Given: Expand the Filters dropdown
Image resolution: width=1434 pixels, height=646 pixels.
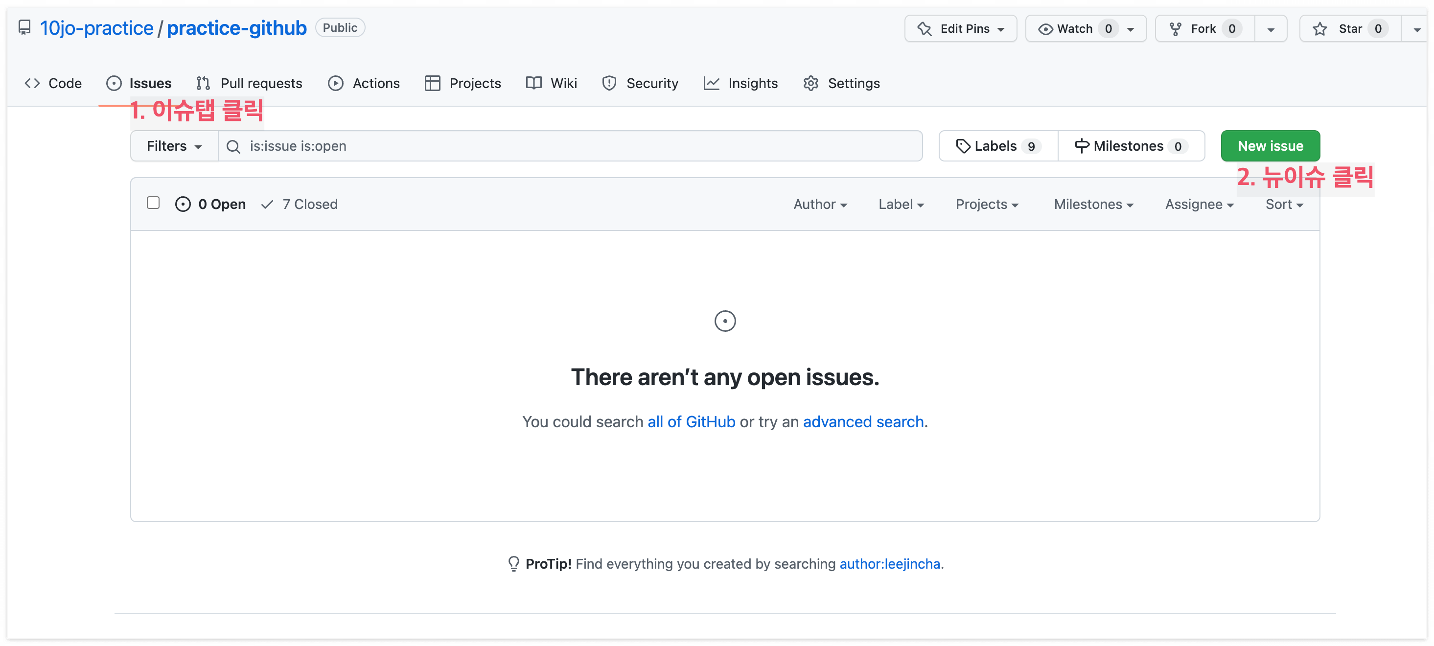Looking at the screenshot, I should click(174, 146).
